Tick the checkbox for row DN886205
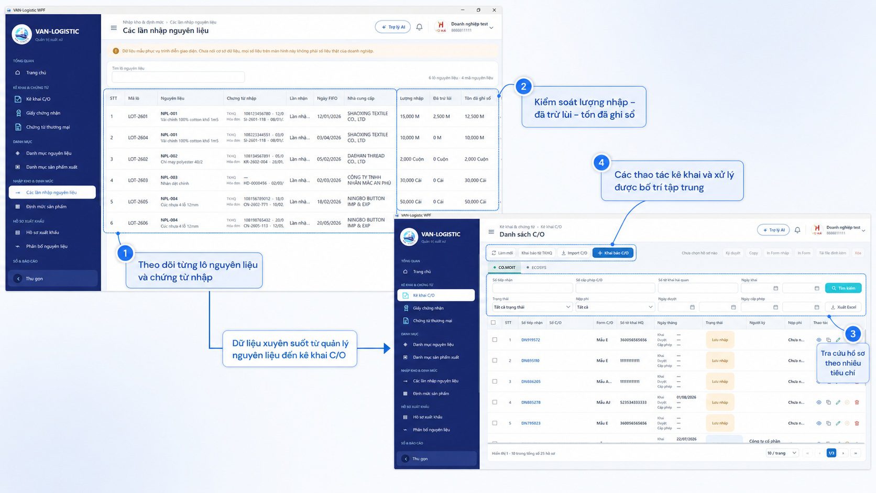This screenshot has width=876, height=493. pyautogui.click(x=495, y=381)
